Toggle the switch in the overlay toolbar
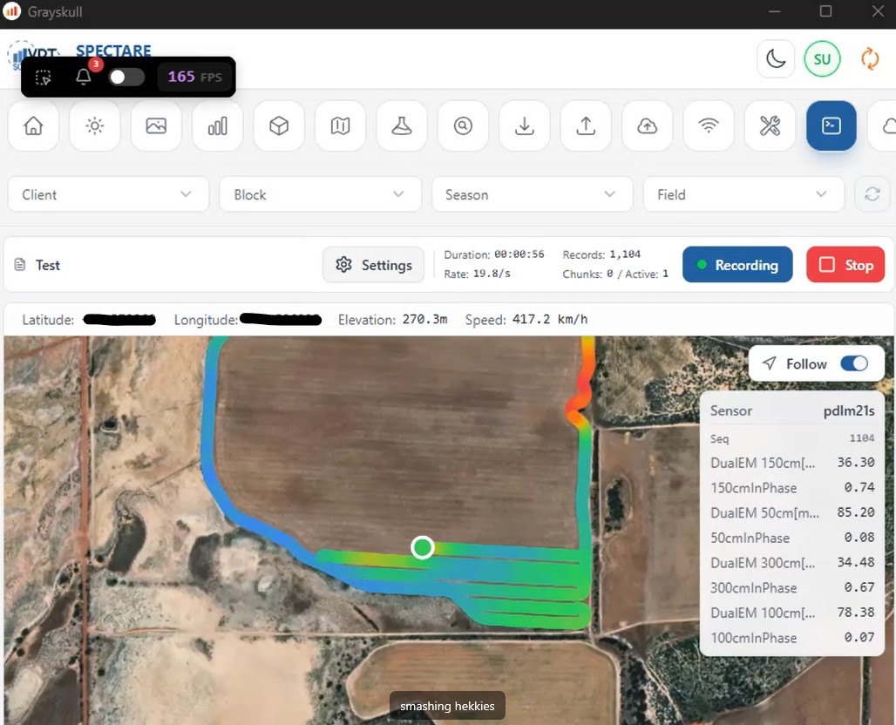Viewport: 896px width, 725px height. point(126,78)
